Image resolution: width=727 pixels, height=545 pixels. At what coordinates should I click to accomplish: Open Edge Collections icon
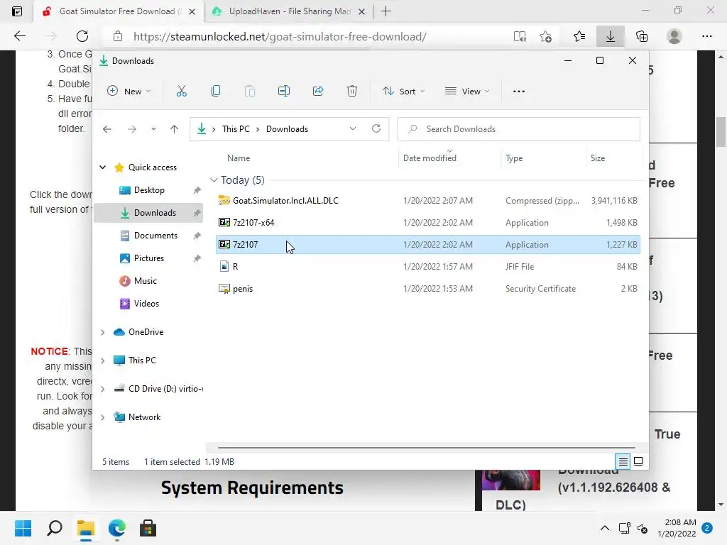pos(642,36)
